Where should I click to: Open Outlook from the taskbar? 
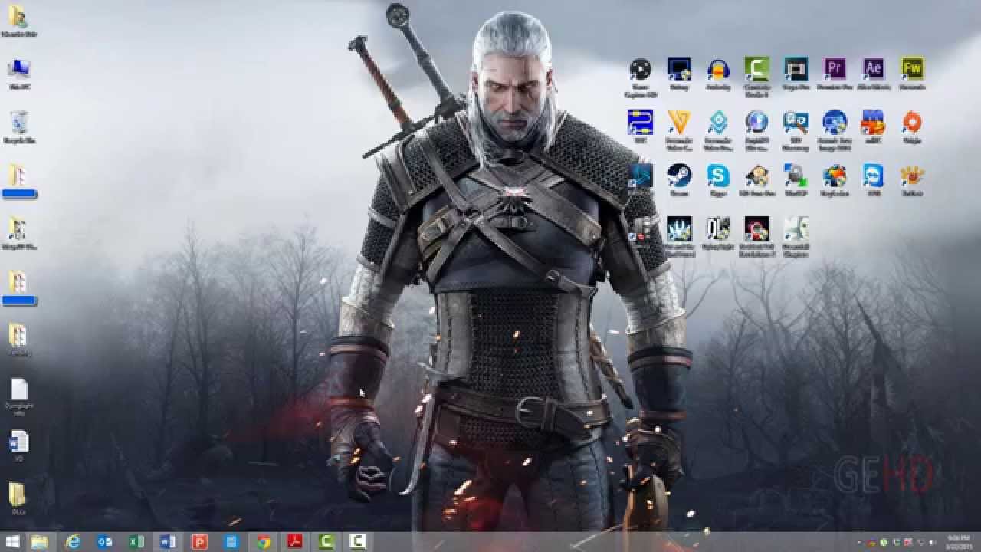point(105,542)
